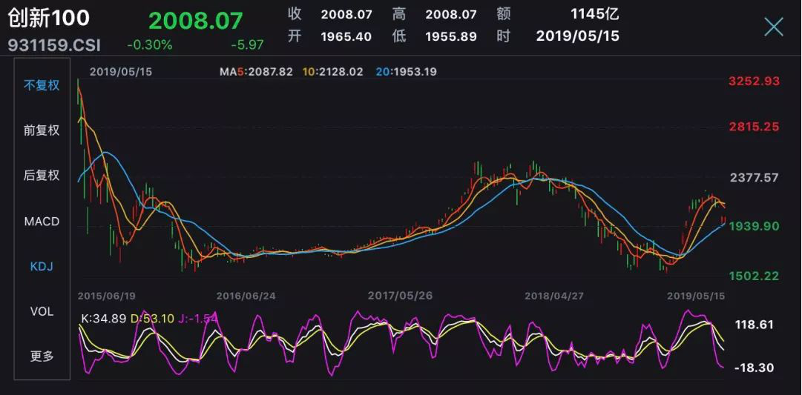Switch indicator to VOL
Screen dimensions: 802x395
point(42,311)
